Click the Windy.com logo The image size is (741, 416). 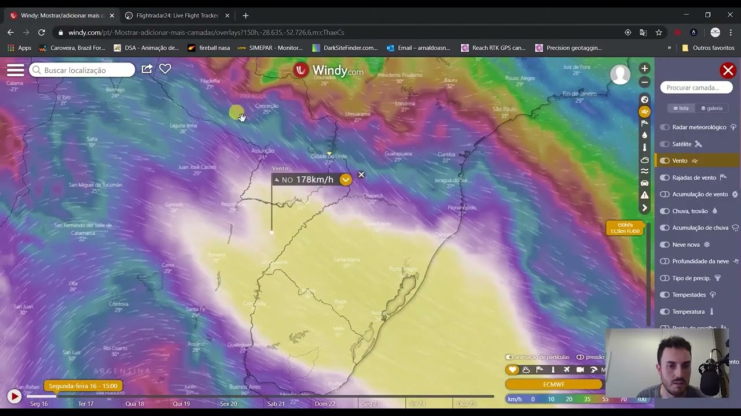click(329, 70)
